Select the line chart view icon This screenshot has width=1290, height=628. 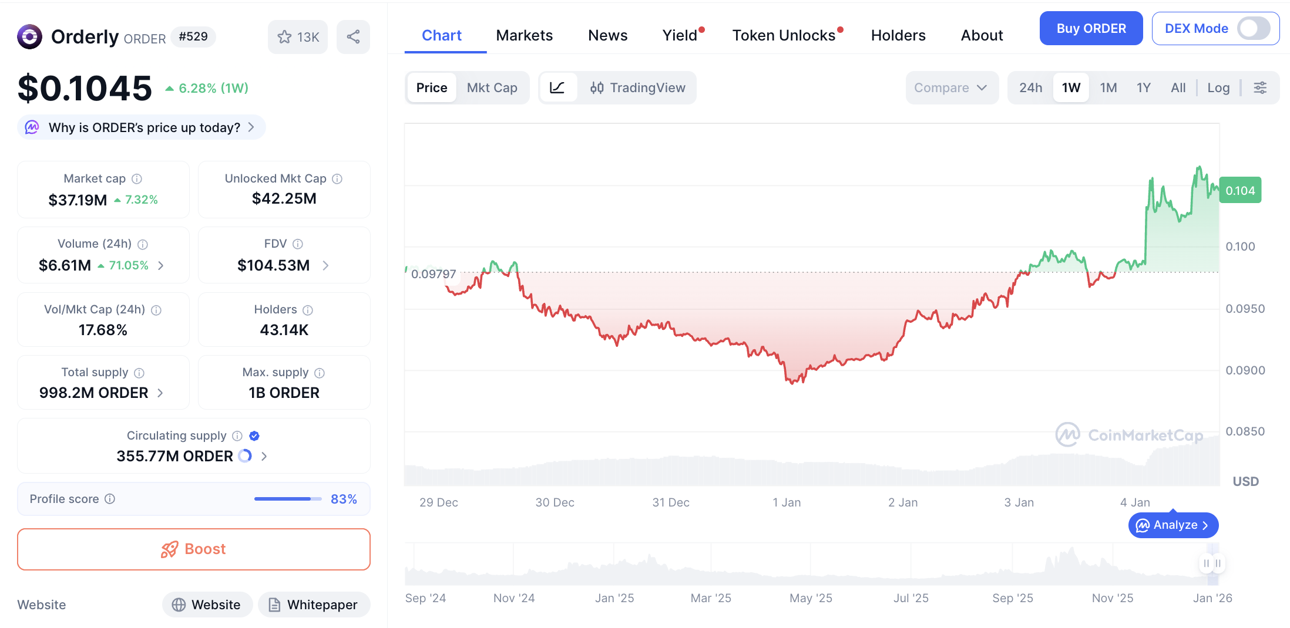(x=557, y=88)
